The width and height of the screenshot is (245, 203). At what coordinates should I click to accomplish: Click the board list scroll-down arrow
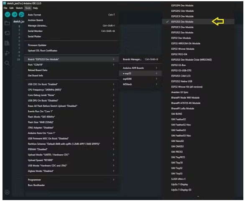point(198,196)
